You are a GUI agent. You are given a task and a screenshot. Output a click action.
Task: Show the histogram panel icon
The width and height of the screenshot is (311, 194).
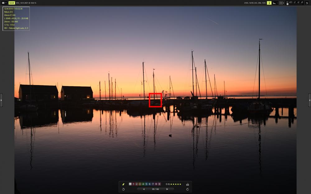[275, 3]
